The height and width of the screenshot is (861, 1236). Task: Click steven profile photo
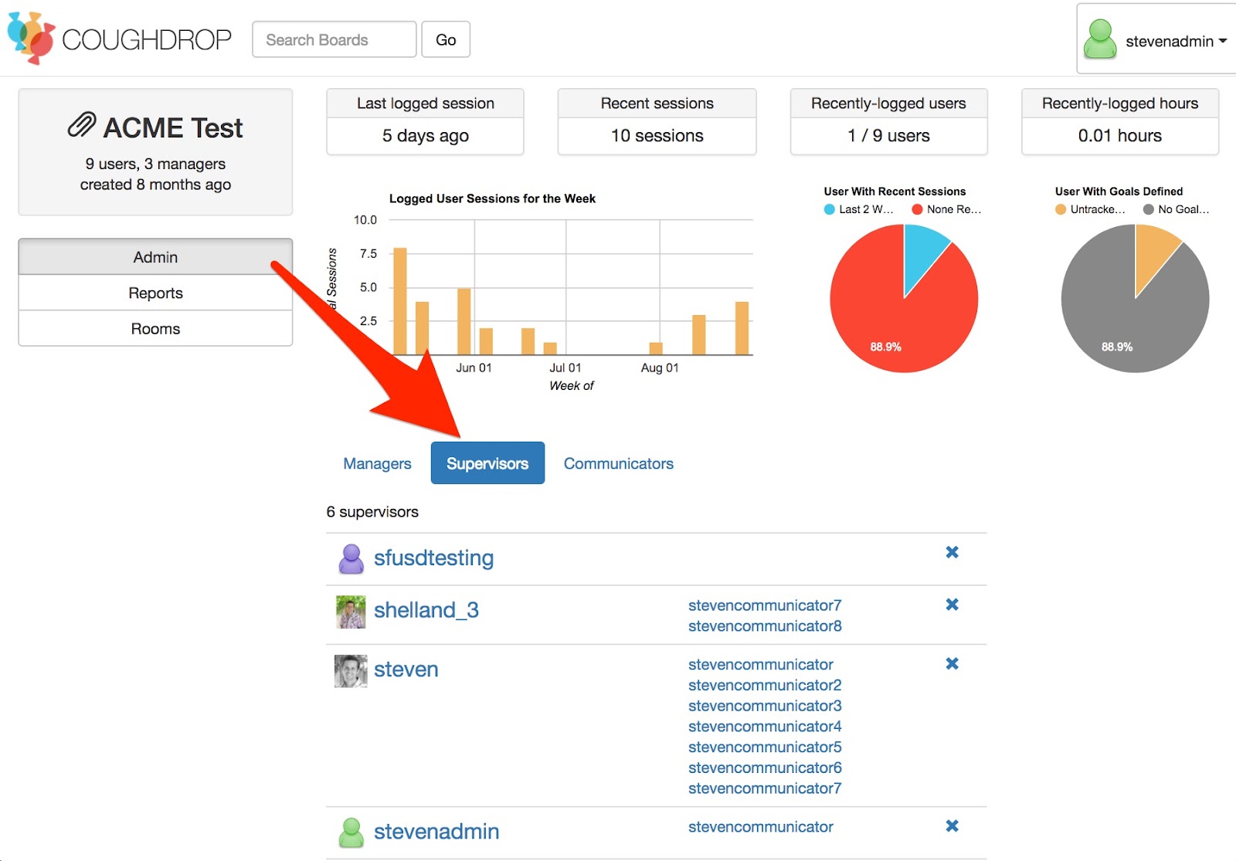point(351,671)
